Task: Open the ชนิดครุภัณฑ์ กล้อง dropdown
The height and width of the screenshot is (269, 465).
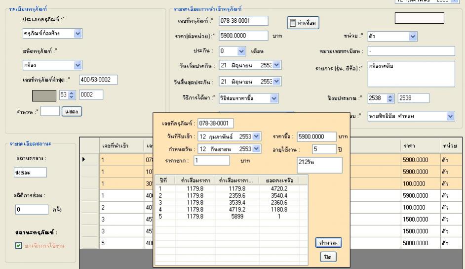Action: tap(77, 65)
